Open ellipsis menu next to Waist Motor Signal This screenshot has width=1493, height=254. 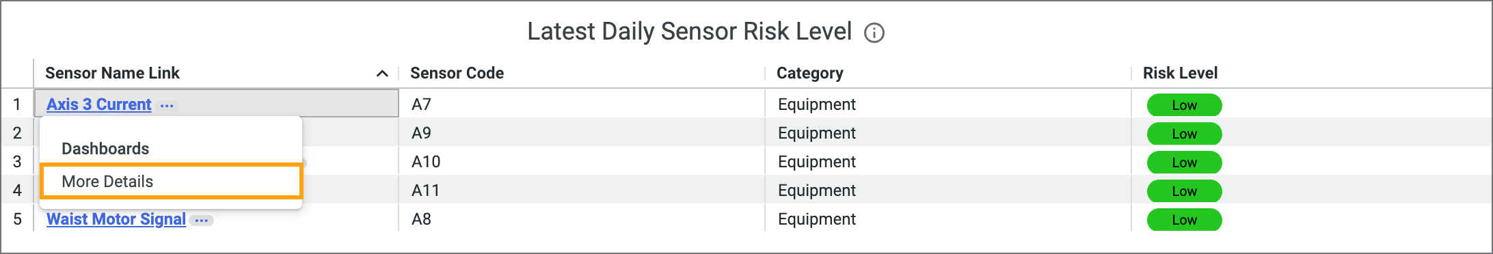click(x=202, y=221)
